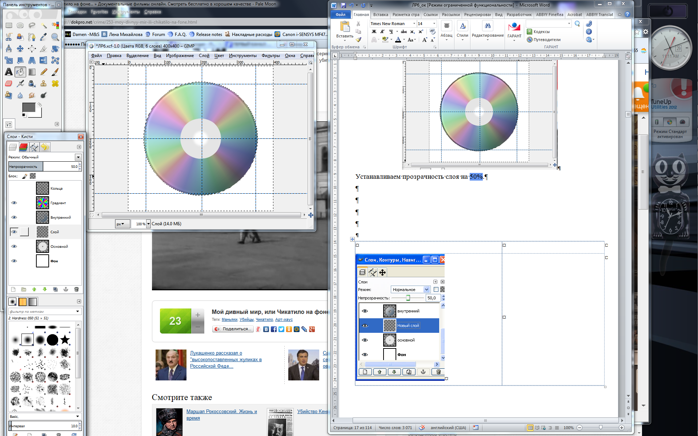Choose the Heal tool
This screenshot has width=698, height=436.
click(x=55, y=84)
